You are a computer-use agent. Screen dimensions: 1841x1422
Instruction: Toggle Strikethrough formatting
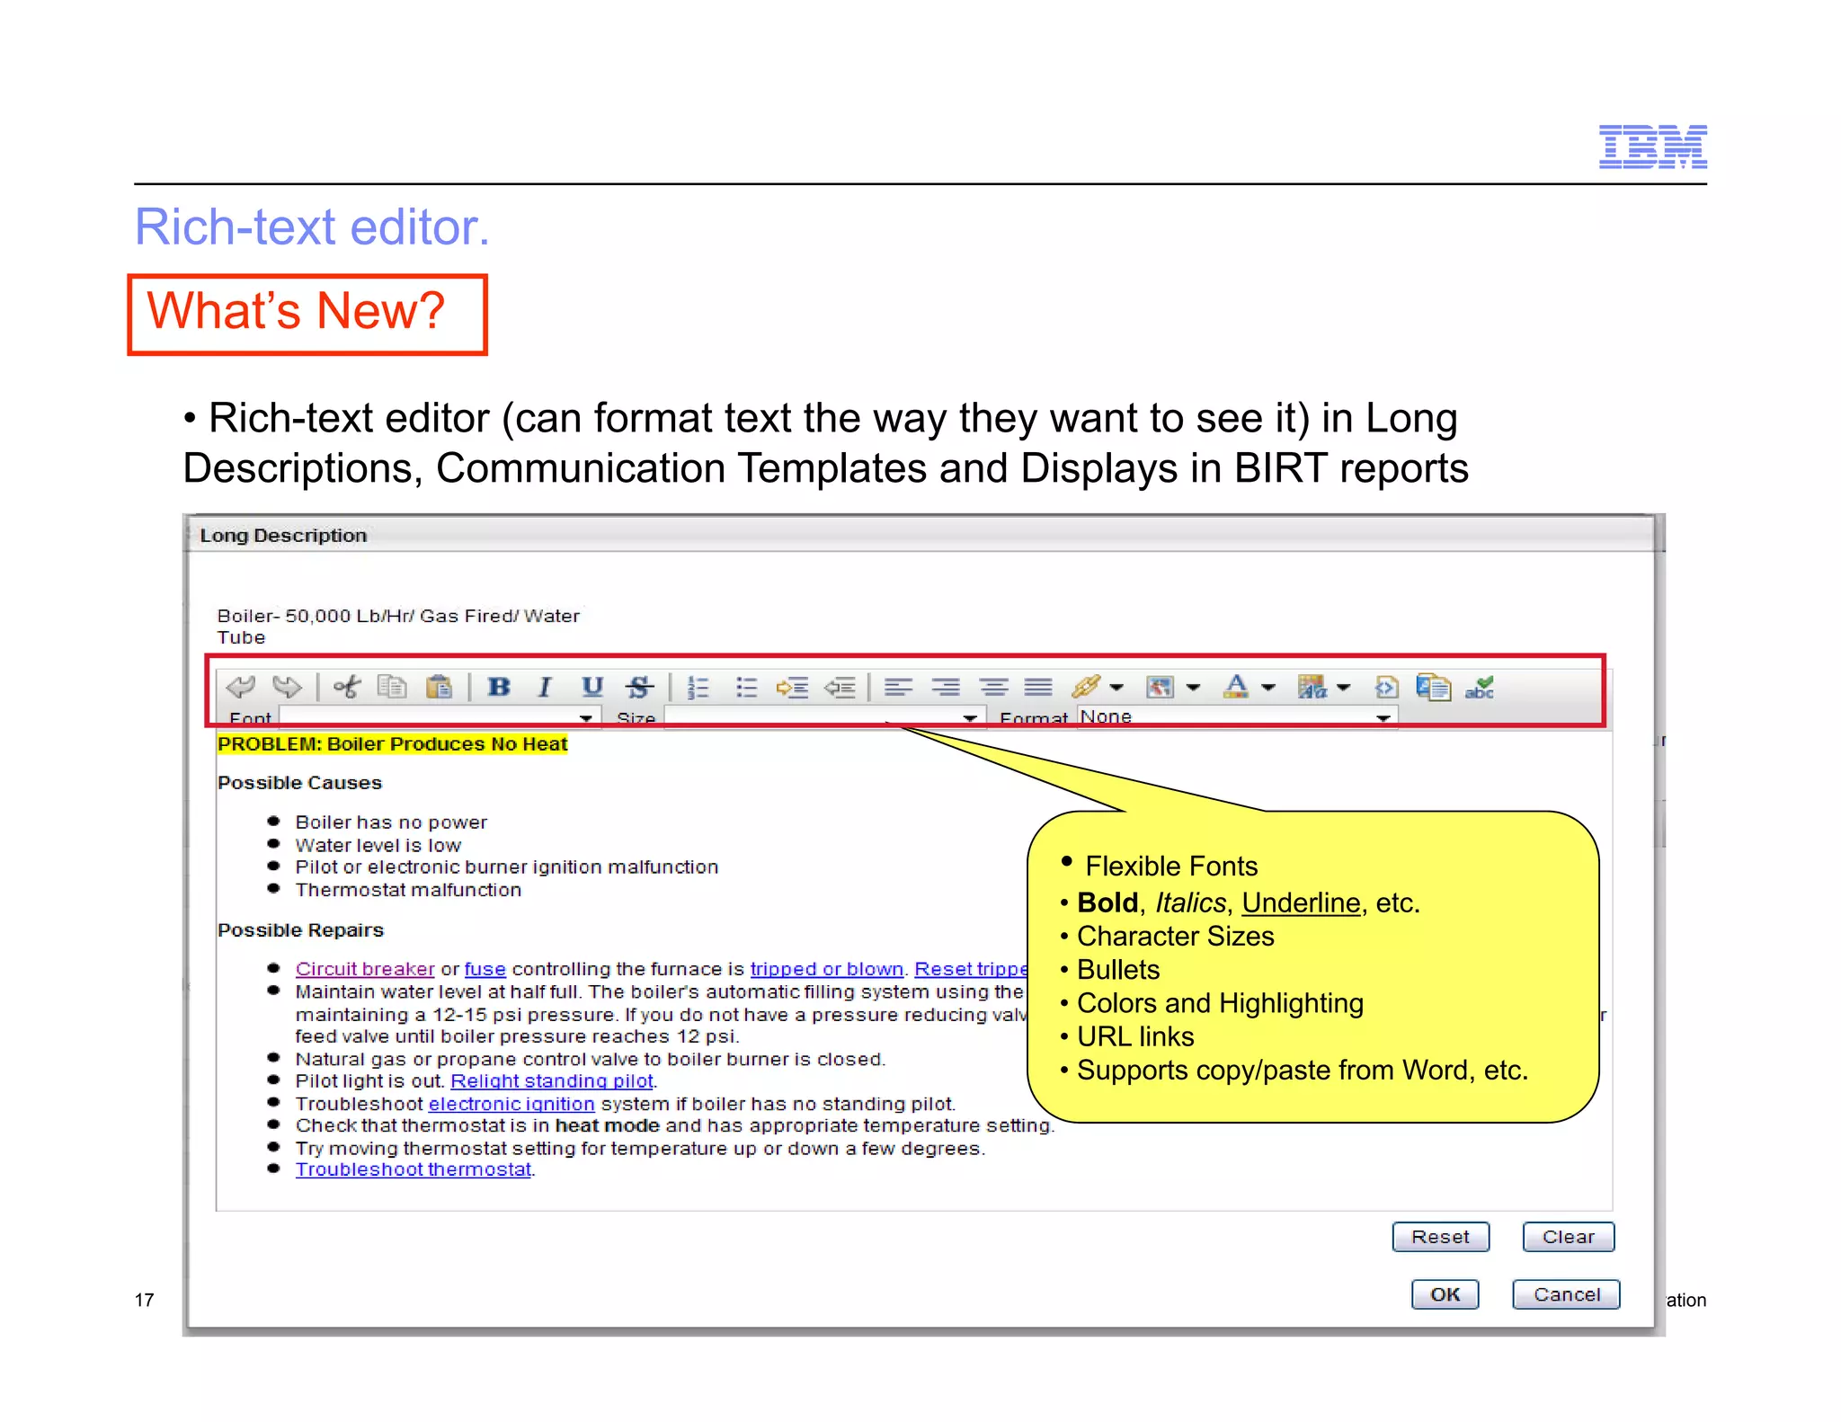(x=639, y=688)
